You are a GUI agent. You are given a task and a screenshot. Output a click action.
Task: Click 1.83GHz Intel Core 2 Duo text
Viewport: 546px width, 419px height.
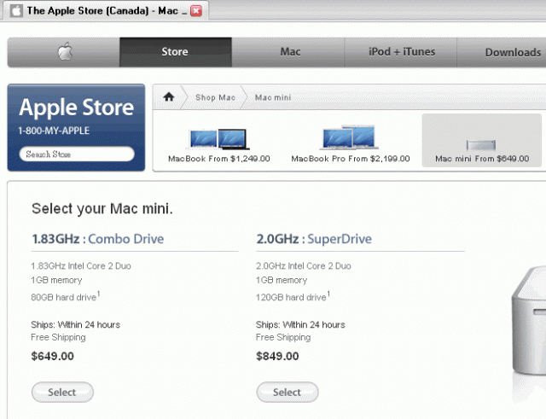click(81, 266)
